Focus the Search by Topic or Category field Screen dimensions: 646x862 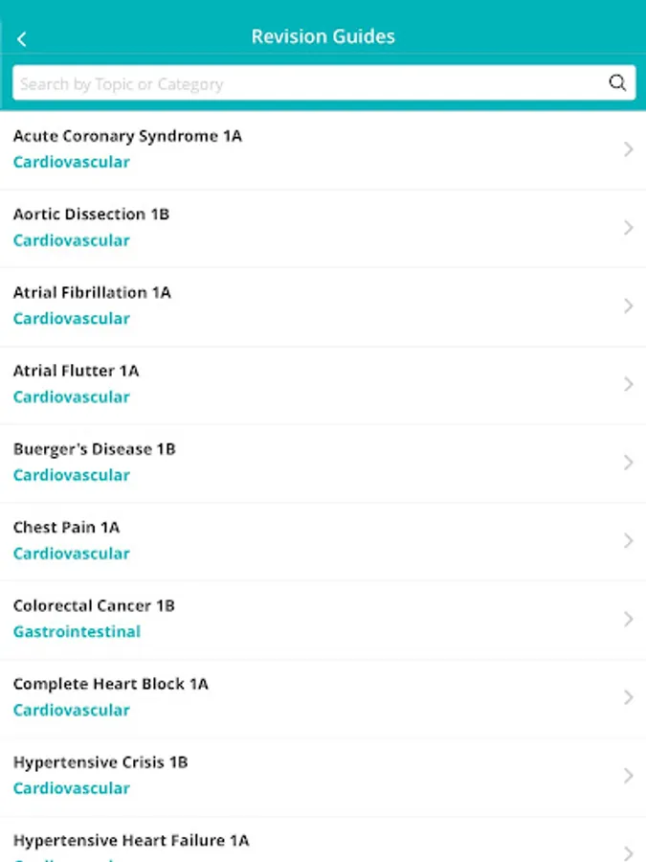(x=323, y=83)
